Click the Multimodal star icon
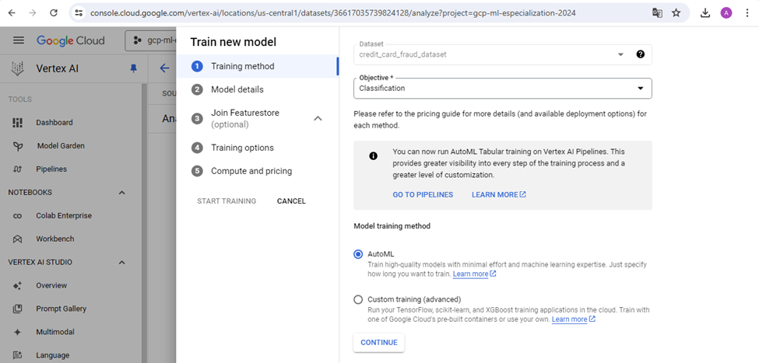The image size is (759, 363). tap(17, 332)
